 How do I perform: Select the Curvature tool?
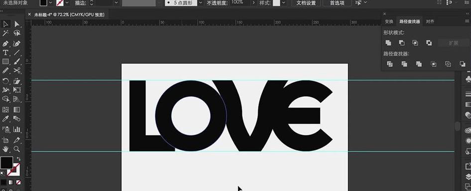(17, 43)
